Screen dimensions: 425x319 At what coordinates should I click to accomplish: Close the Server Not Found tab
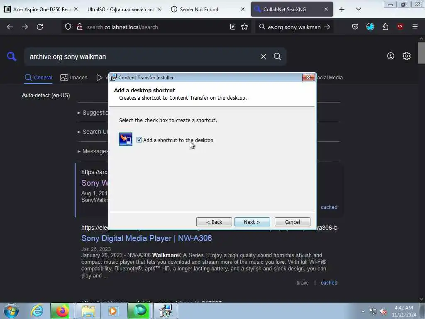pos(242,9)
